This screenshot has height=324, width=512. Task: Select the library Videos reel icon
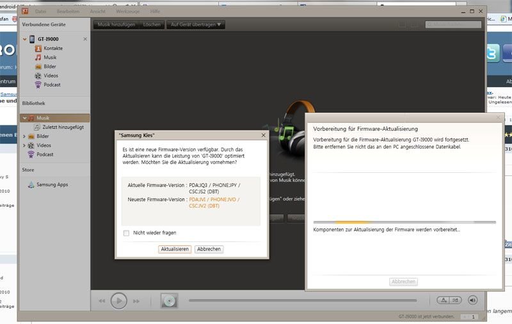[x=31, y=145]
